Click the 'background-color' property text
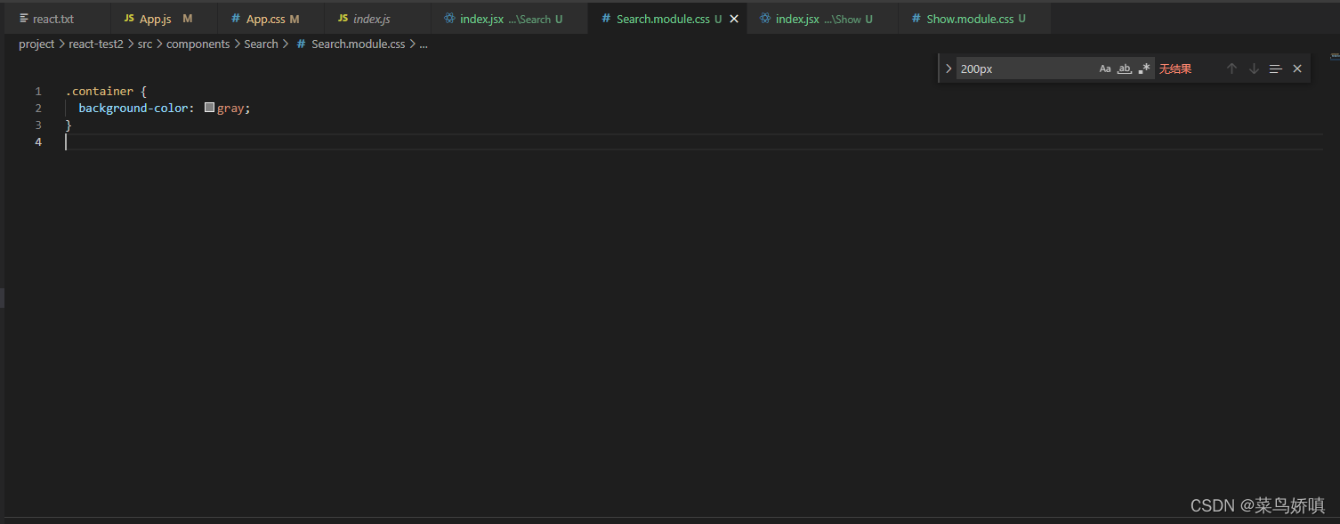 [133, 108]
